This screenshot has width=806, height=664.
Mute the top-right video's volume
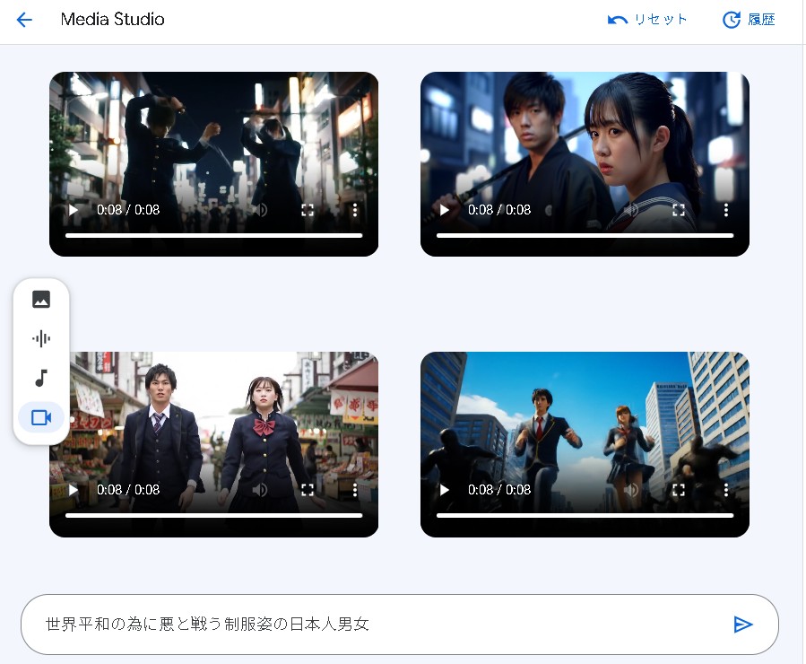[631, 210]
